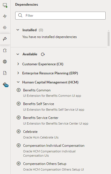Open the lightning bolt Actions tab in sidebar
The height and width of the screenshot is (174, 111).
[5, 16]
